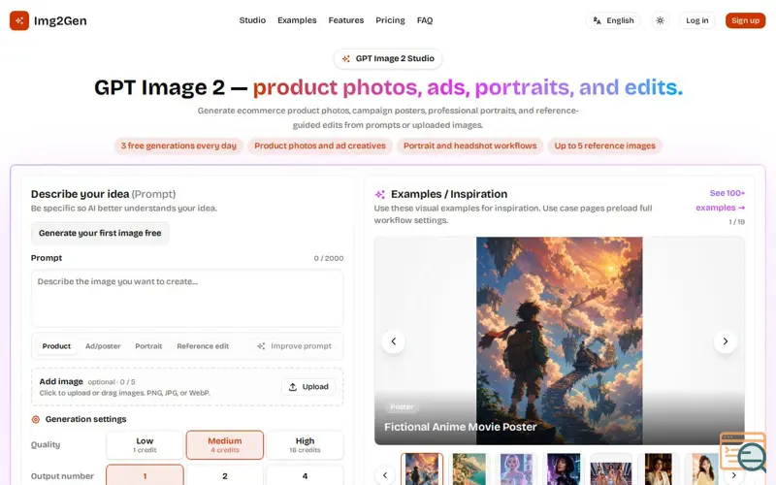Select the Product prompt tab
The image size is (776, 485).
[56, 346]
